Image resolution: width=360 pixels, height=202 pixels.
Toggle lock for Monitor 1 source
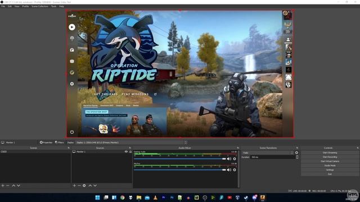pyautogui.click(x=130, y=151)
